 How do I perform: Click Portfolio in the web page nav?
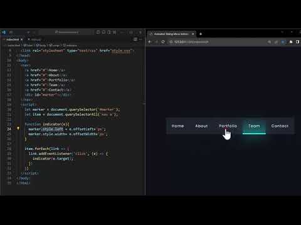[x=228, y=126]
